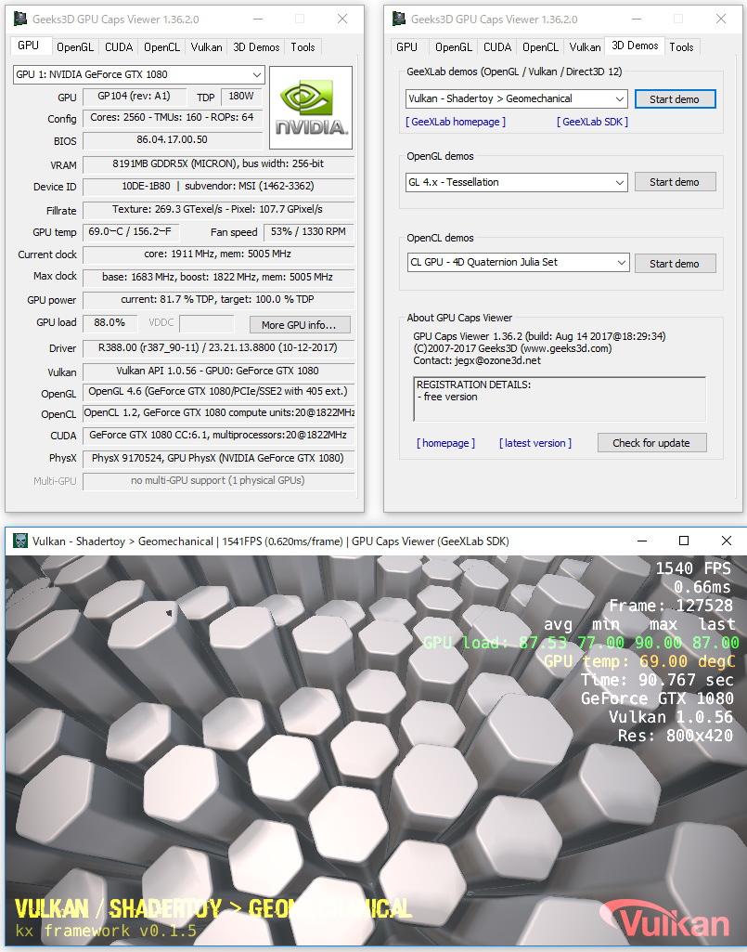The width and height of the screenshot is (747, 952).
Task: Switch to Vulkan tab in right window
Action: 585,47
